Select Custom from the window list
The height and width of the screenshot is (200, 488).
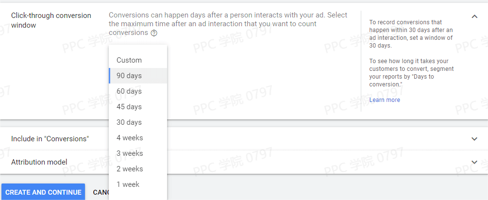129,60
